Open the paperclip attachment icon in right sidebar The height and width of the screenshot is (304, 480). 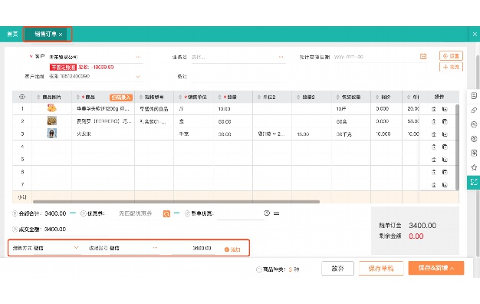(474, 110)
